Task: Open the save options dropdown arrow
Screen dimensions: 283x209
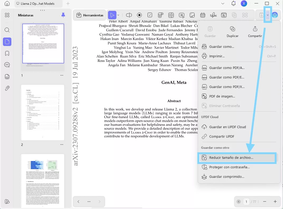Action: pos(268,15)
